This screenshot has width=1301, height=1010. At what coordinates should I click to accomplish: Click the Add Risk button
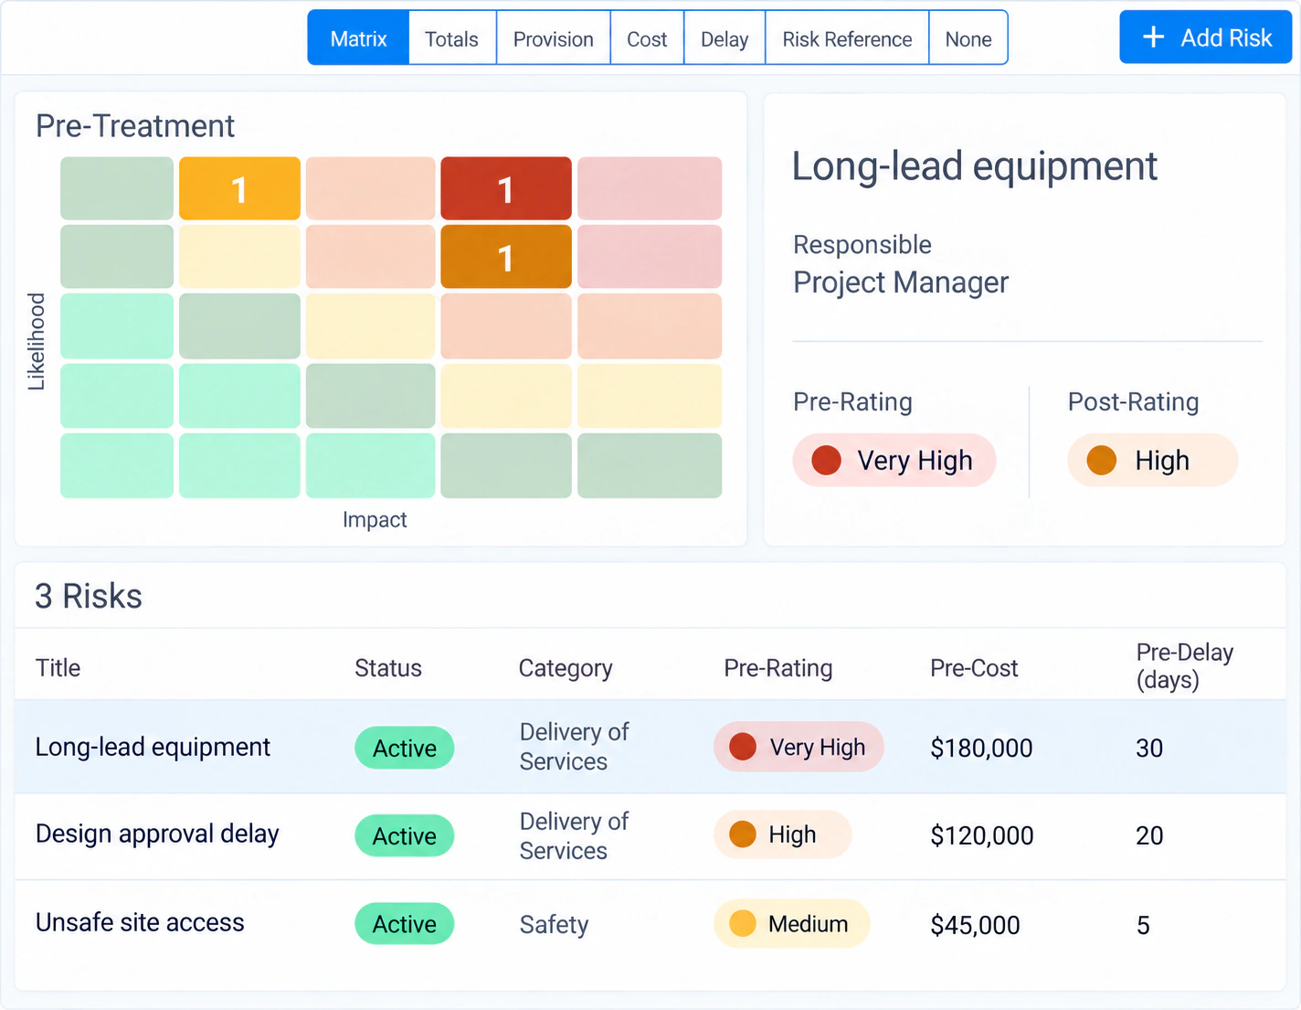(1205, 37)
